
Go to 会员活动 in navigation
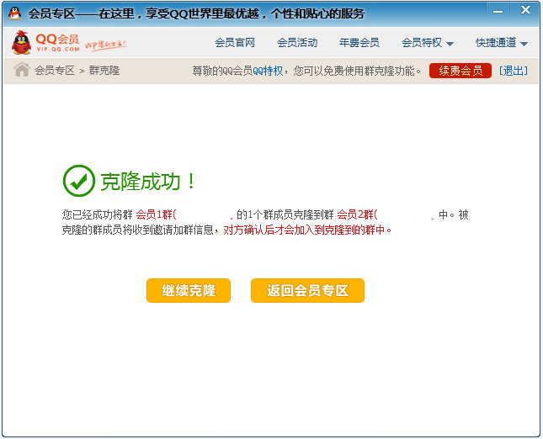(297, 43)
